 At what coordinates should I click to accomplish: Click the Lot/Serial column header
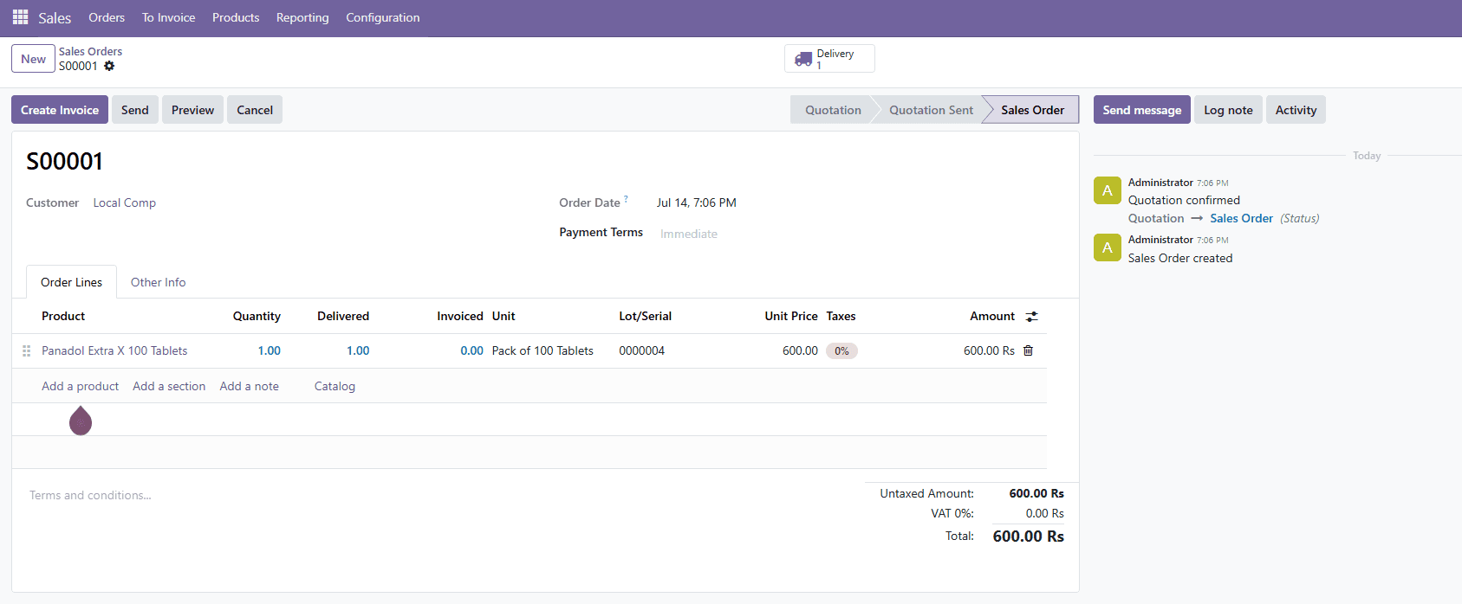645,316
